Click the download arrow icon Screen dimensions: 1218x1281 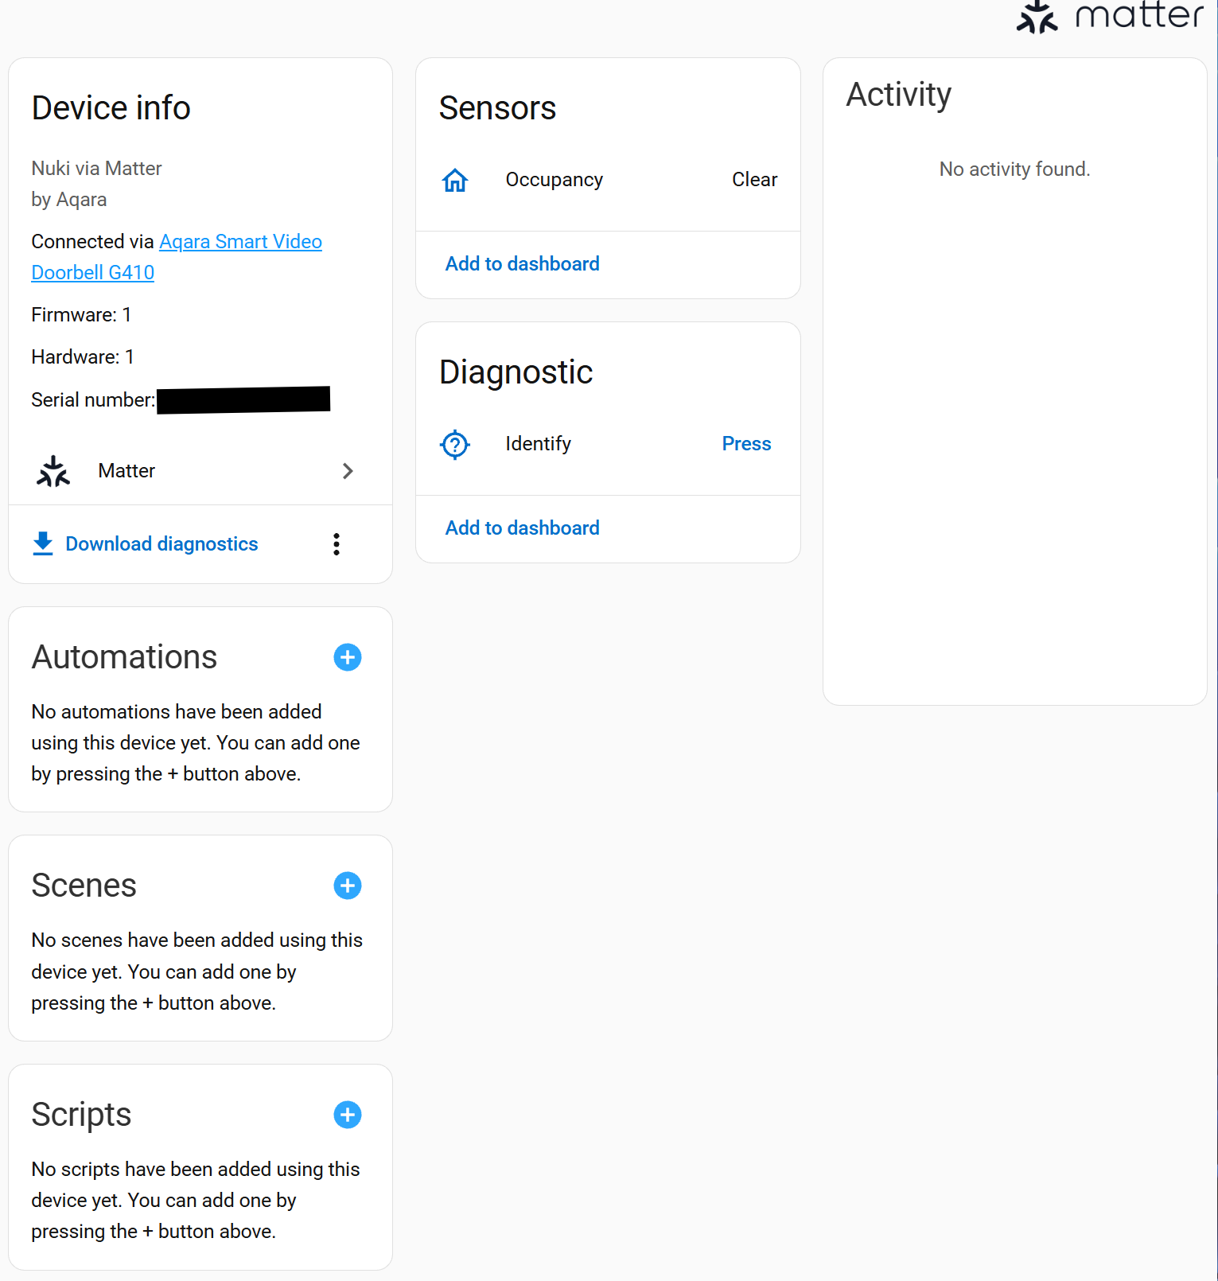43,543
